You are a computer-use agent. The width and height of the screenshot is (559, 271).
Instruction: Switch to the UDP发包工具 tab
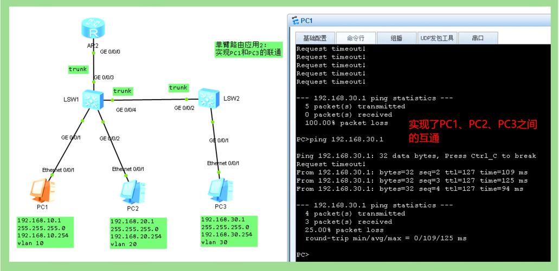pos(438,38)
